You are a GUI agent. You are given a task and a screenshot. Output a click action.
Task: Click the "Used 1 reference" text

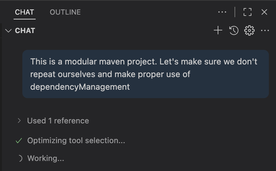point(58,121)
